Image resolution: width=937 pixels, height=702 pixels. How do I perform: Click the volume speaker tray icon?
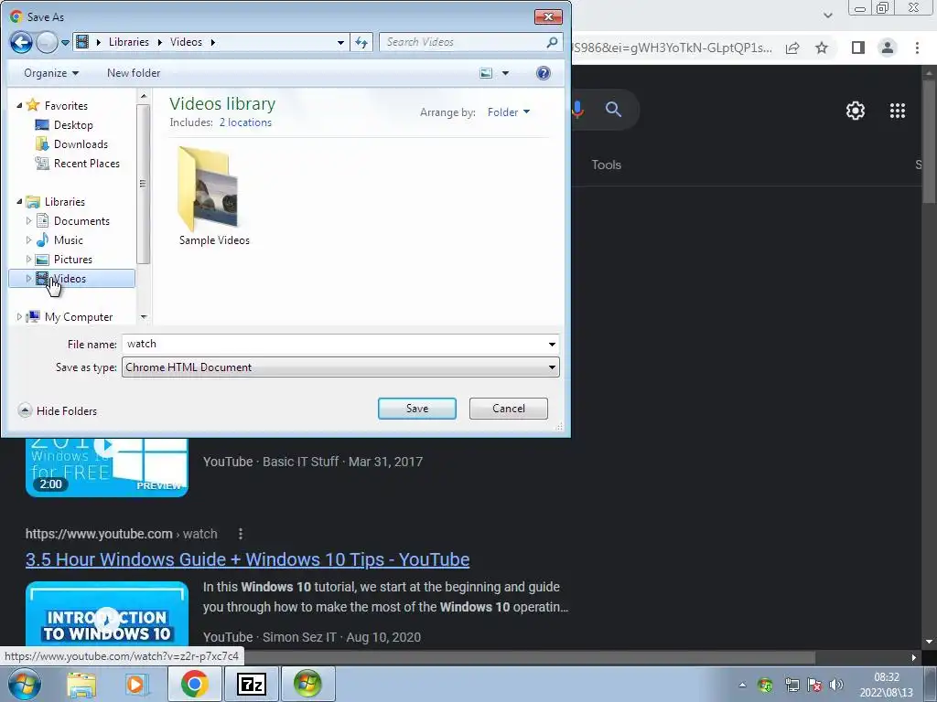836,685
